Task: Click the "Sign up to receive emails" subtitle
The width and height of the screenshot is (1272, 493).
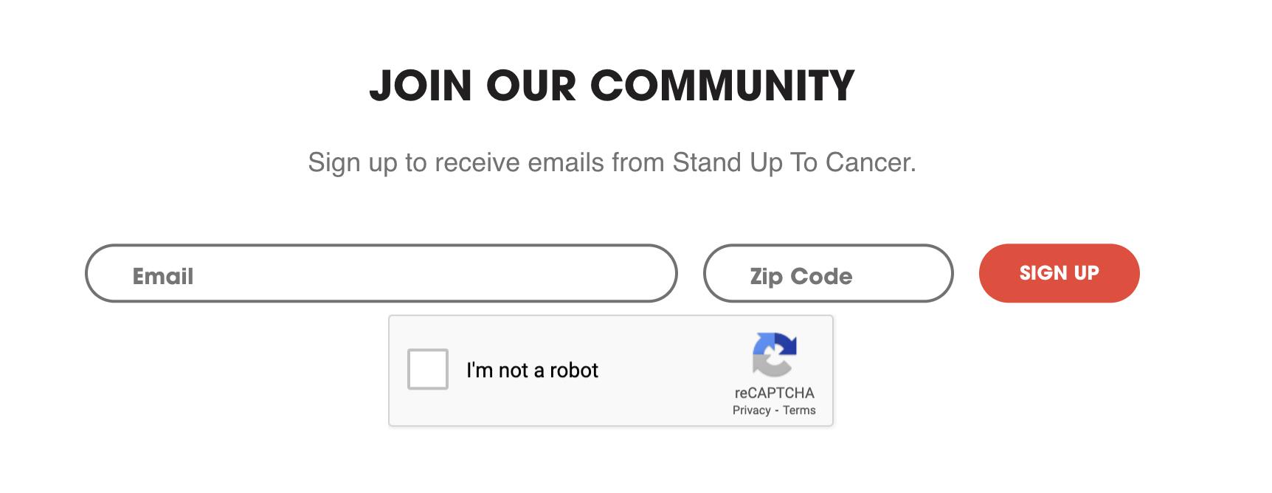Action: tap(612, 162)
